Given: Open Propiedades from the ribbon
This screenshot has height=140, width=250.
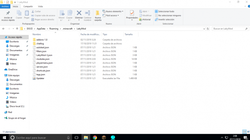Looking at the screenshot, I should (x=132, y=13).
